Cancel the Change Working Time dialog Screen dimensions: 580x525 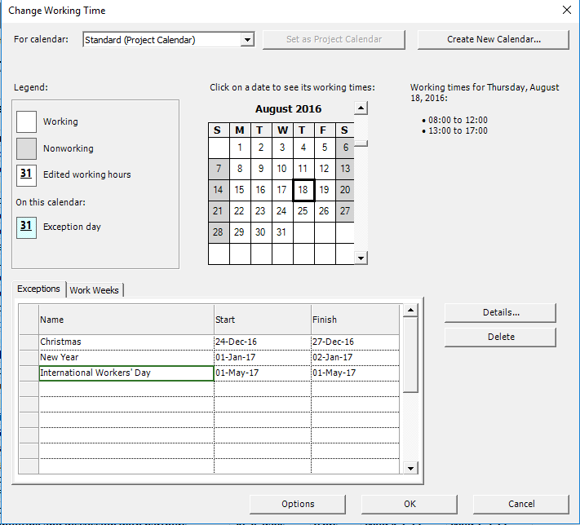tap(520, 504)
